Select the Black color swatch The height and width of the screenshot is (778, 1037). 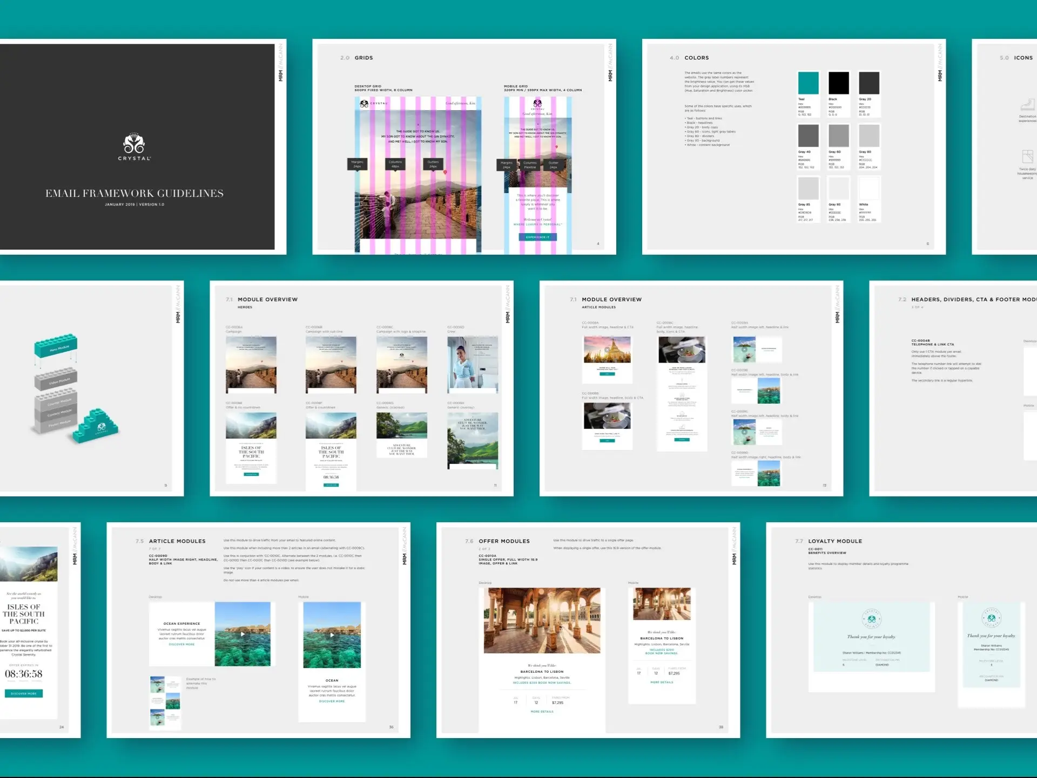(839, 83)
